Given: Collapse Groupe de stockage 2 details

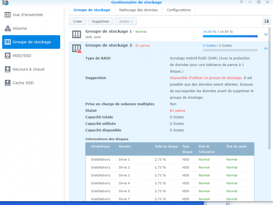Looking at the screenshot, I should point(265,48).
